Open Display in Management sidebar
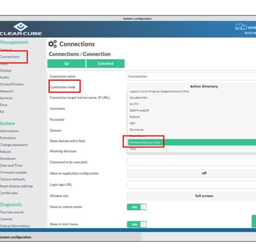The height and width of the screenshot is (252, 256). 6,70
